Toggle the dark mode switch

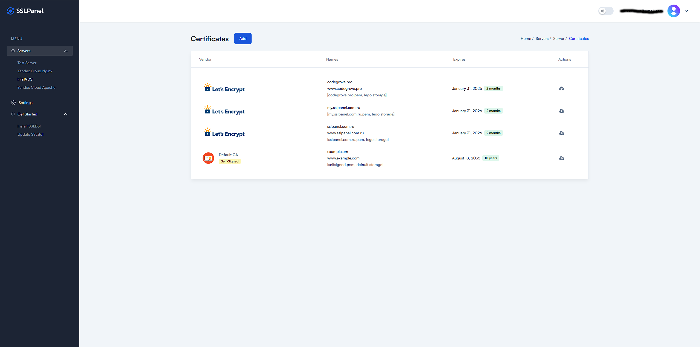605,11
